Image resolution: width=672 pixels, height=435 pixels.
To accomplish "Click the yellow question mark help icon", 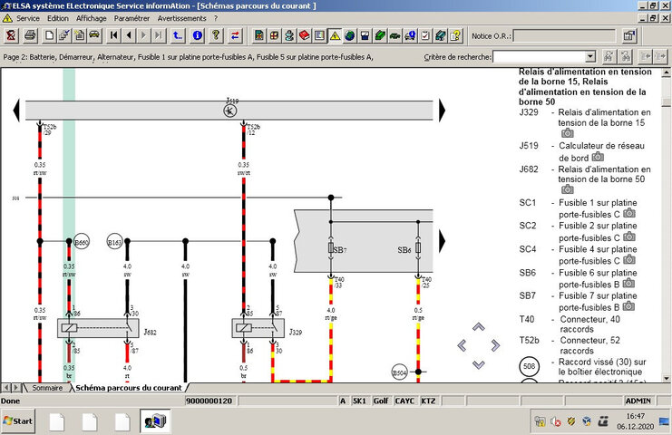I will coord(216,35).
